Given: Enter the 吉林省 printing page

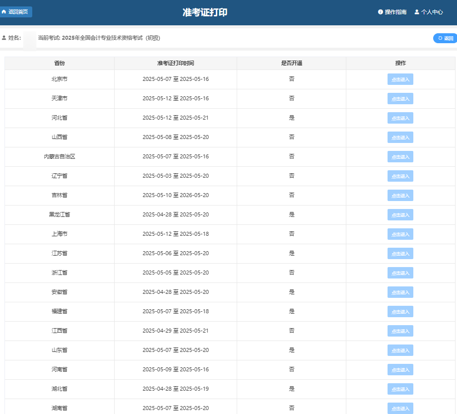Looking at the screenshot, I should coord(400,196).
